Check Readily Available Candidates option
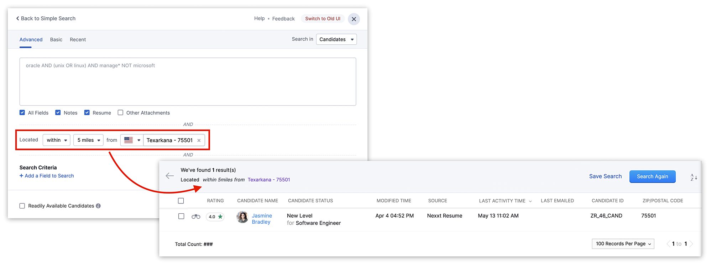 (x=22, y=206)
